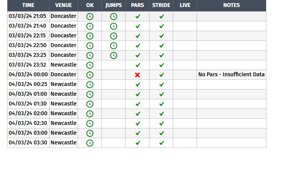This screenshot has height=188, width=282.
Task: Select the 'No Pars - Insufficient Data' note
Action: 231,74
